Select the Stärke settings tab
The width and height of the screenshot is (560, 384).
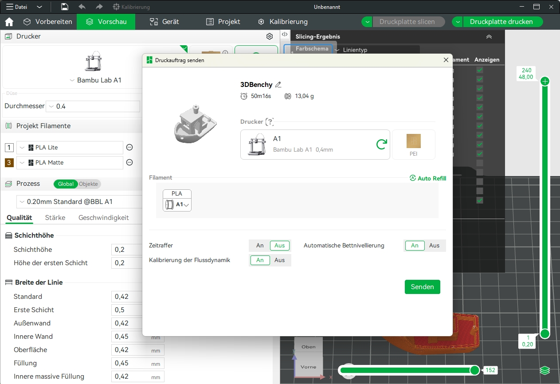55,218
